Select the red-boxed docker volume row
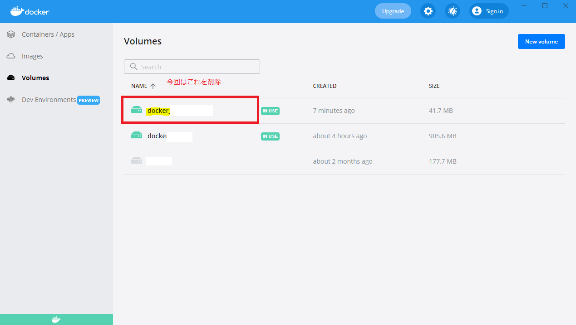 [190, 110]
